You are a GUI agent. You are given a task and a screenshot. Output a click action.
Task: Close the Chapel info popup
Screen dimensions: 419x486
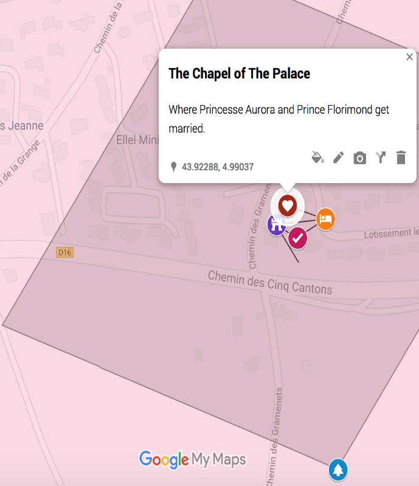click(x=409, y=57)
